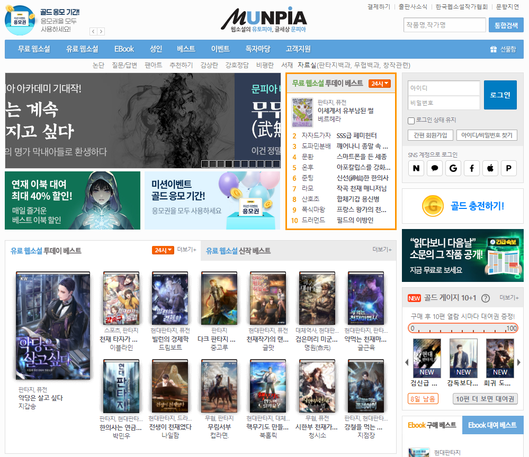Open the 연재 이북 대여 40% 할인 banner

coord(73,200)
